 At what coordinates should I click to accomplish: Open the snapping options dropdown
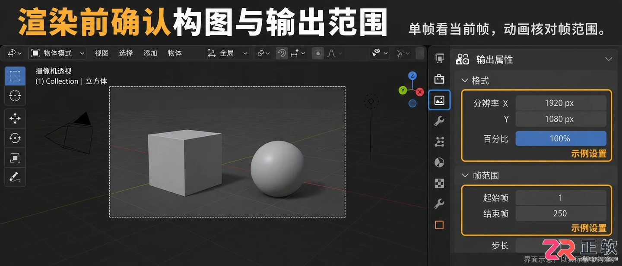[x=298, y=53]
